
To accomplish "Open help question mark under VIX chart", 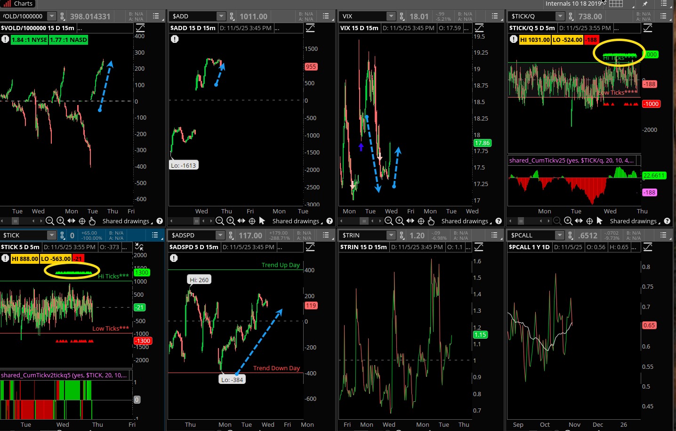I will 499,221.
